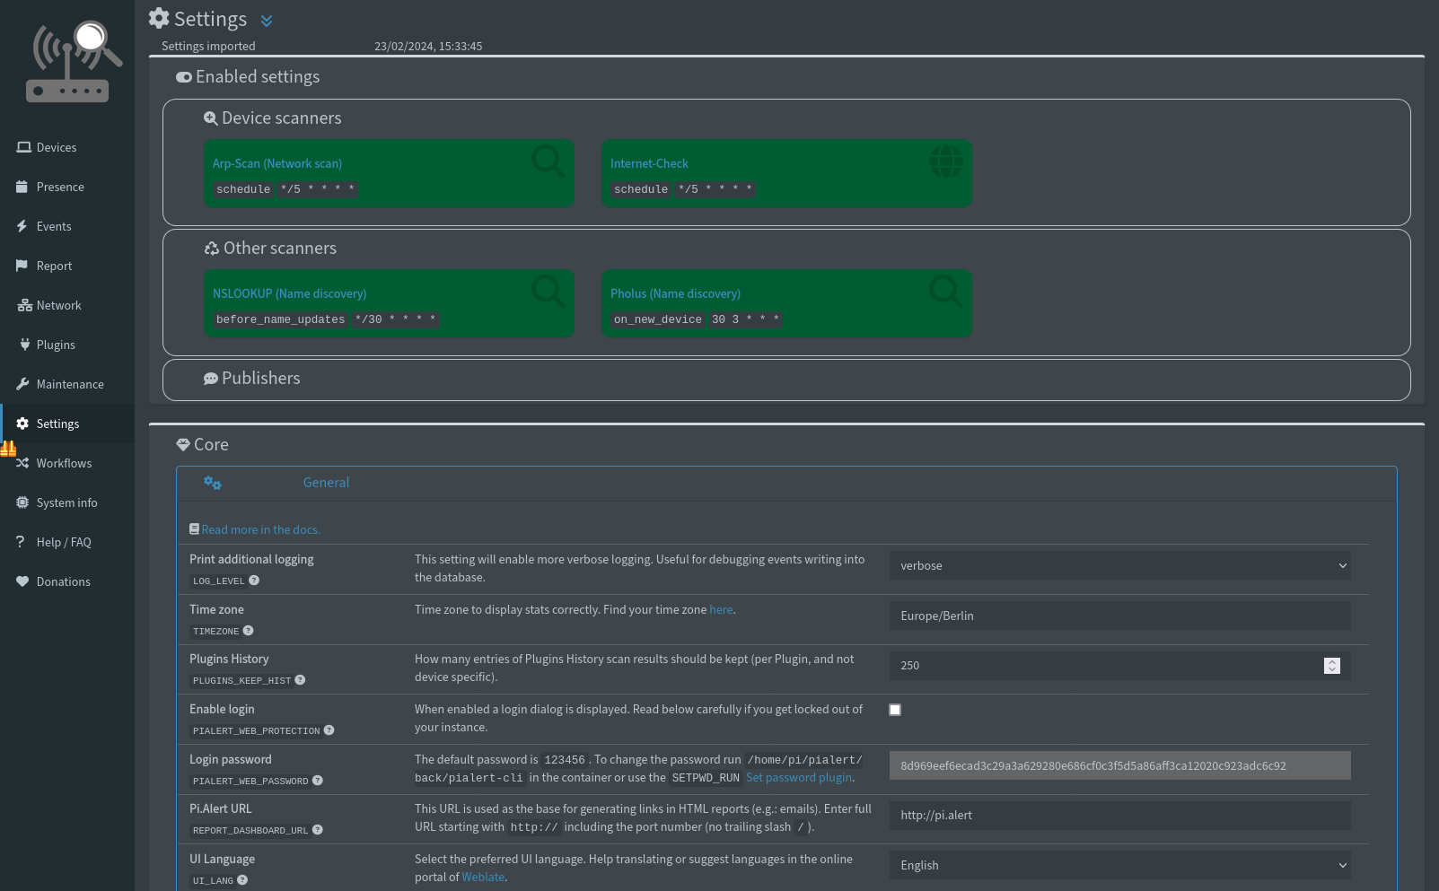Click PIALERT_WEB_PASSWORD help icon
Screen dimensions: 1439x891
coord(318,781)
